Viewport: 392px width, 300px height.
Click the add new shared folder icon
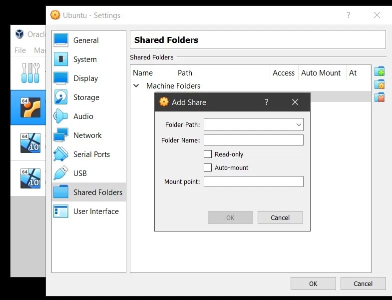pyautogui.click(x=380, y=71)
